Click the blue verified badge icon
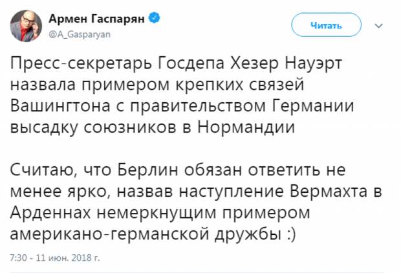 153,18
